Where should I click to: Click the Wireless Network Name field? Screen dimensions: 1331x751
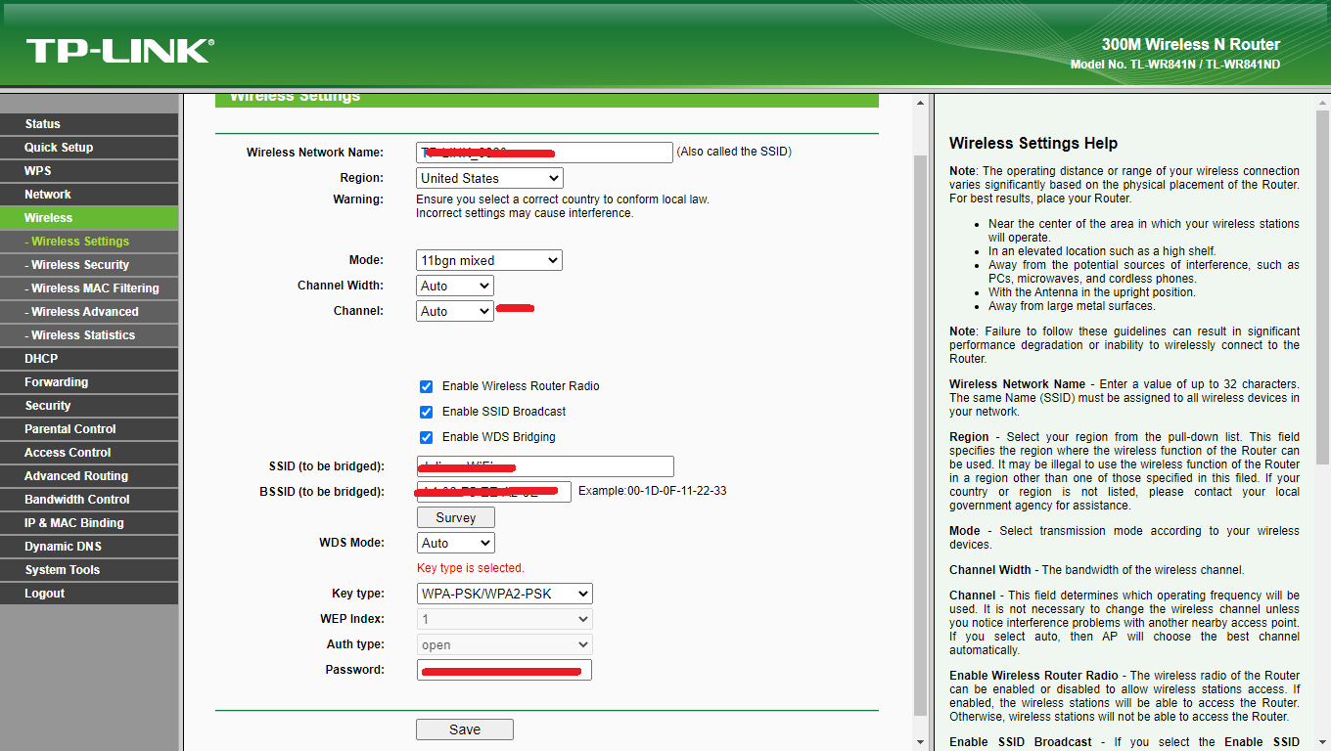click(544, 153)
